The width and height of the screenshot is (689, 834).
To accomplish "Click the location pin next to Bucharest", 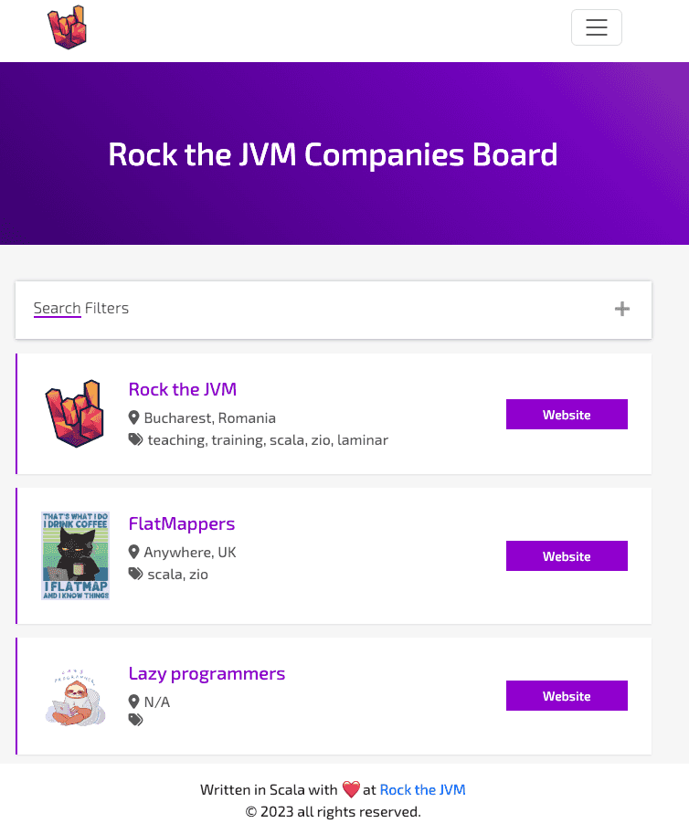I will coord(134,418).
